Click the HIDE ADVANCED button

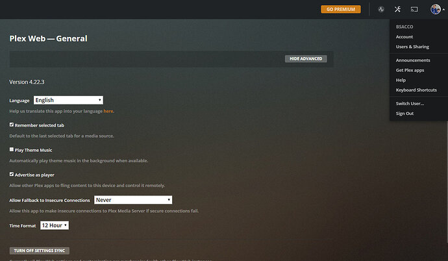click(x=306, y=58)
